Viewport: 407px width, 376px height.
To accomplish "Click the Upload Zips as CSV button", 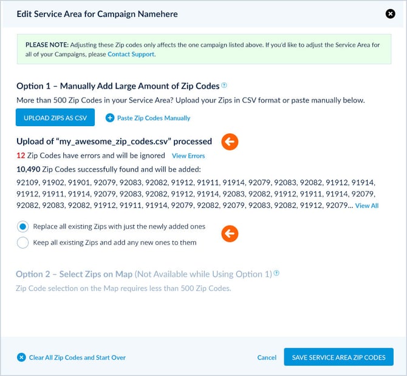I will [x=55, y=118].
